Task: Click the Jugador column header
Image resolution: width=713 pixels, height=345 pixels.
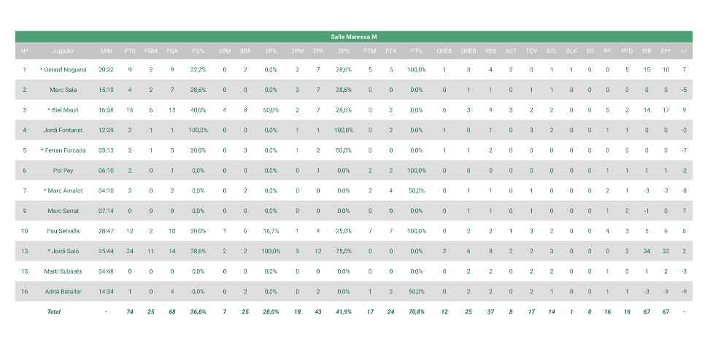Action: (x=63, y=51)
